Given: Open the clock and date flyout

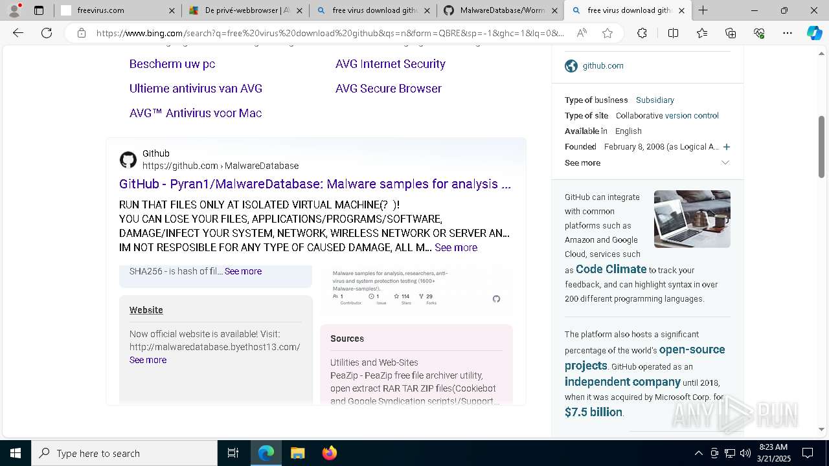Looking at the screenshot, I should click(773, 453).
